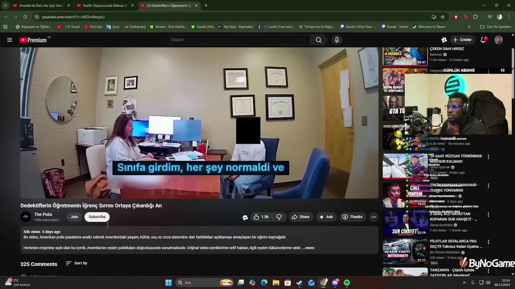Image resolution: width=515 pixels, height=289 pixels.
Task: Close the Pasifik Okyanusunda Mahsur tab
Action: [132, 6]
